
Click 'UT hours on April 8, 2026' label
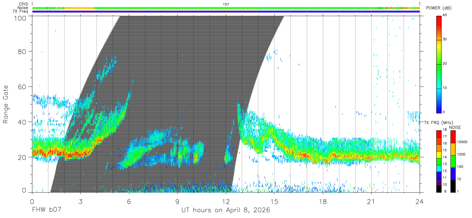226,210
